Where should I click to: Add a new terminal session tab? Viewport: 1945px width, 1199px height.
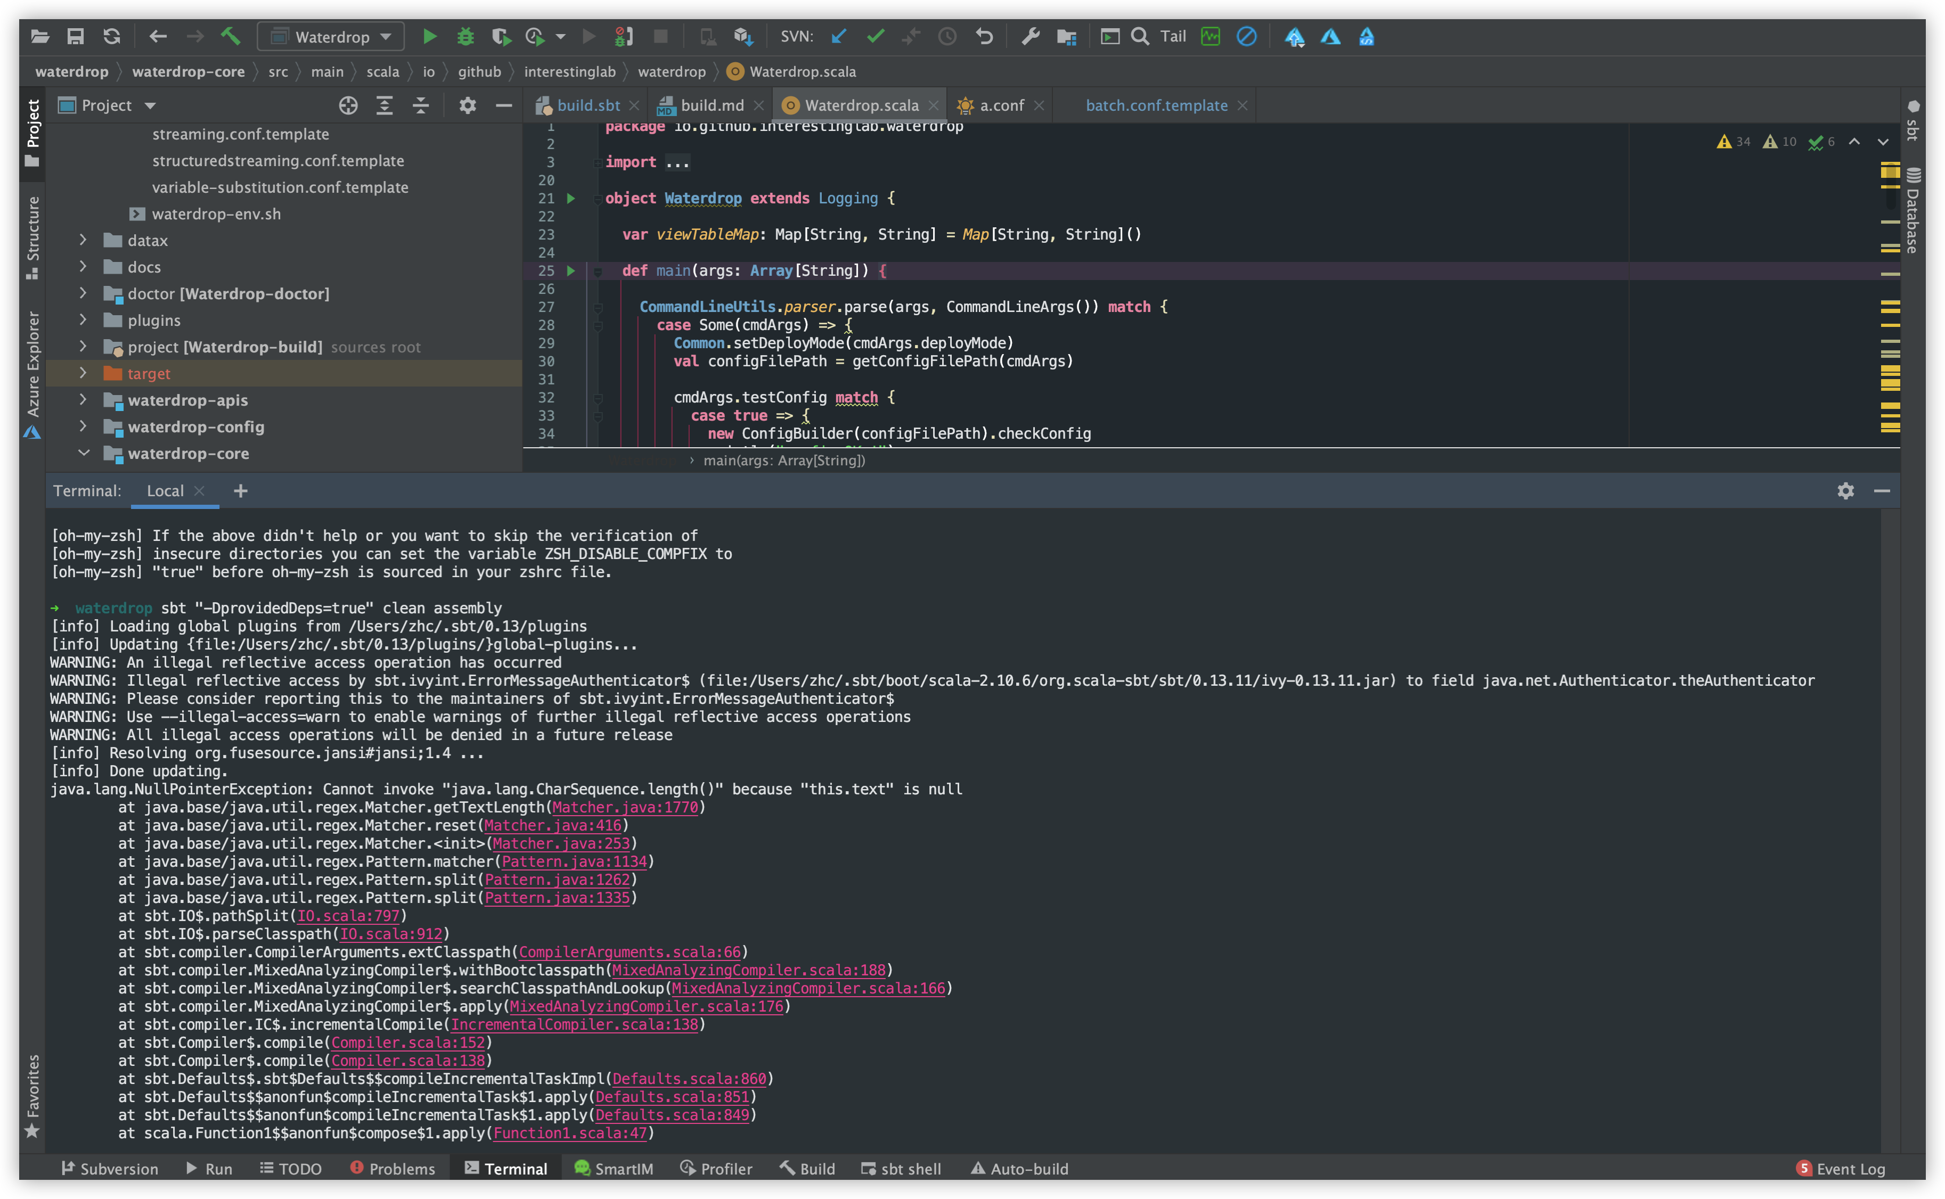point(241,491)
